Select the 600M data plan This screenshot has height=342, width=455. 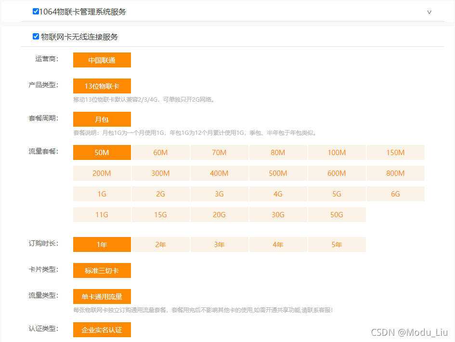tap(337, 173)
